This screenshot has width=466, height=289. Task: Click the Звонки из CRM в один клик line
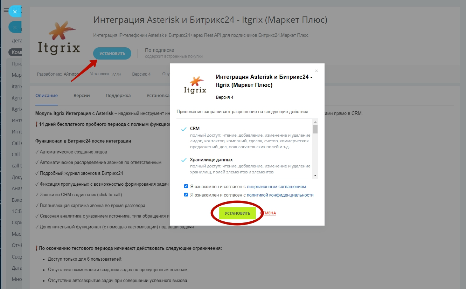point(79,195)
